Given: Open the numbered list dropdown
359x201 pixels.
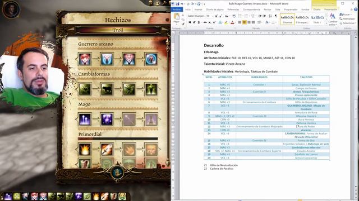Looking at the screenshot, I should pos(249,16).
